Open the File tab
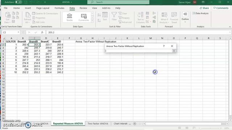Image resolution: width=232 pixels, height=130 pixels. [x=6, y=8]
